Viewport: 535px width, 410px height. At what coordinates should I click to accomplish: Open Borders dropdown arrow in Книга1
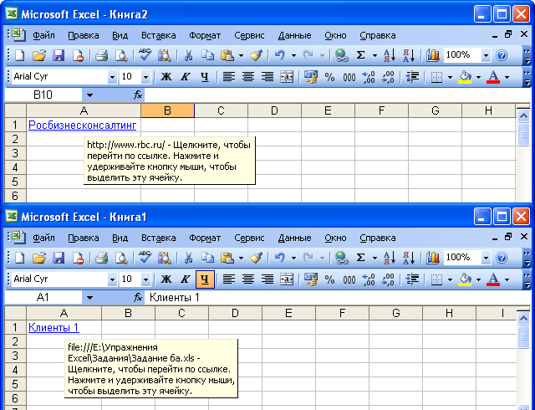(x=450, y=279)
